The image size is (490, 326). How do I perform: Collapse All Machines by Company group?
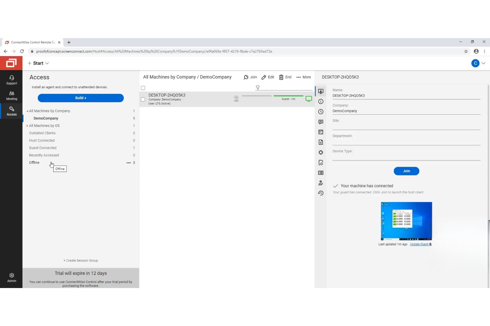(27, 111)
